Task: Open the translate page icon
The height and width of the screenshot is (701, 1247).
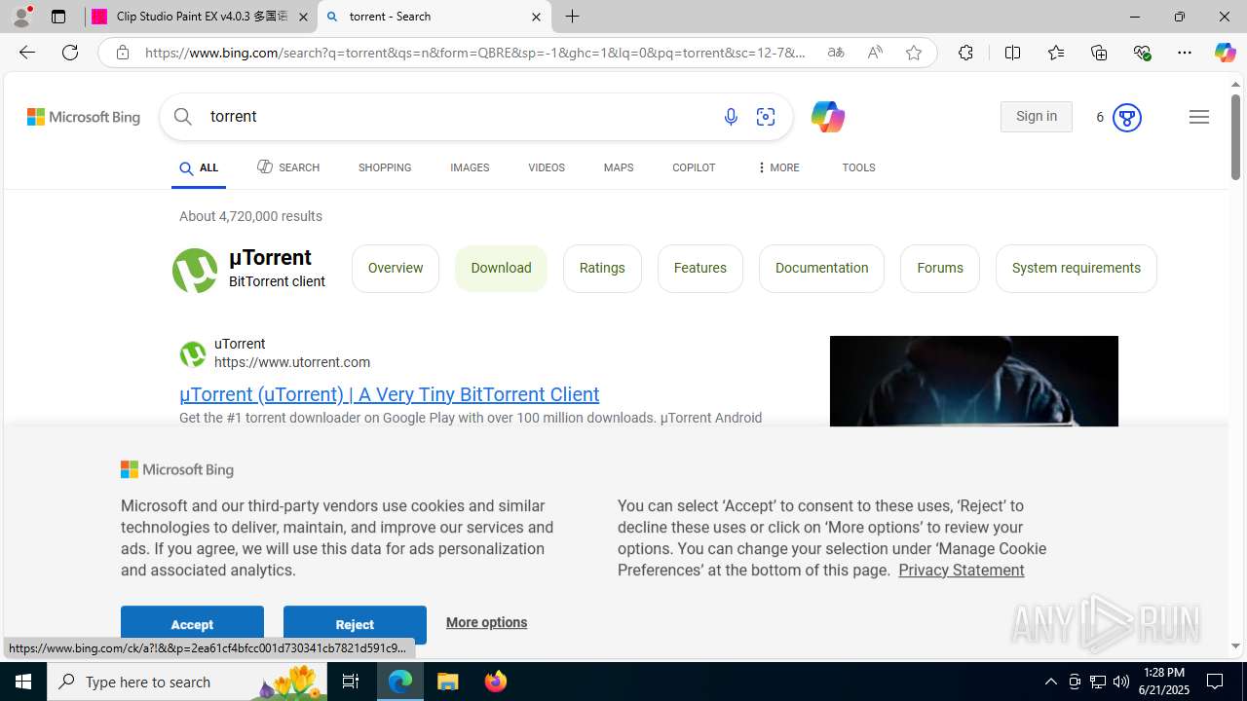Action: pyautogui.click(x=836, y=53)
